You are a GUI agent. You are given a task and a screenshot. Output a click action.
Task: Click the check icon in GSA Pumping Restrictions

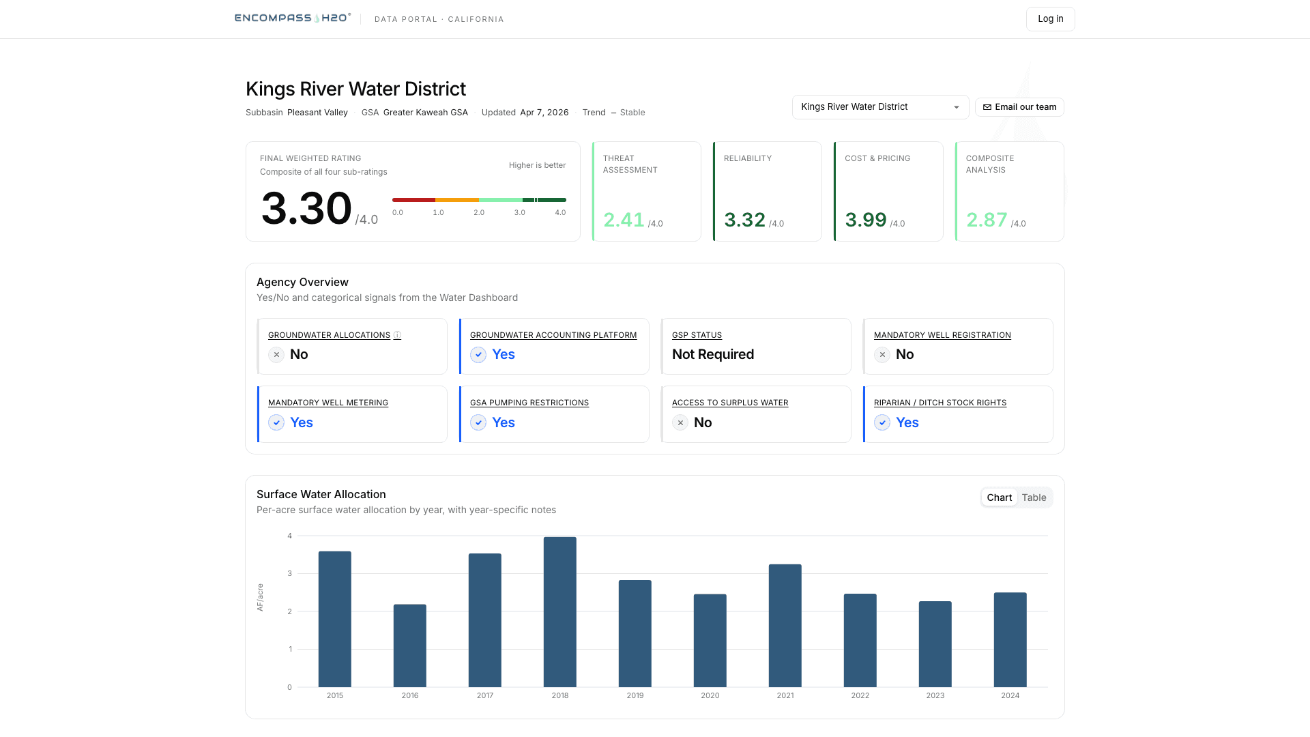coord(478,422)
